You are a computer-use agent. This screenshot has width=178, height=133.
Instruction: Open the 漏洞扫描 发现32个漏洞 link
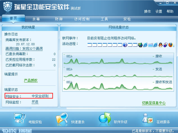(24, 49)
